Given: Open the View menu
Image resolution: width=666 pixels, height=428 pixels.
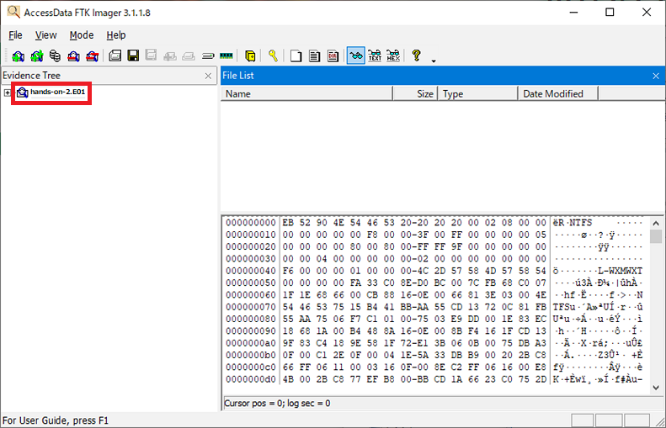Looking at the screenshot, I should point(45,35).
